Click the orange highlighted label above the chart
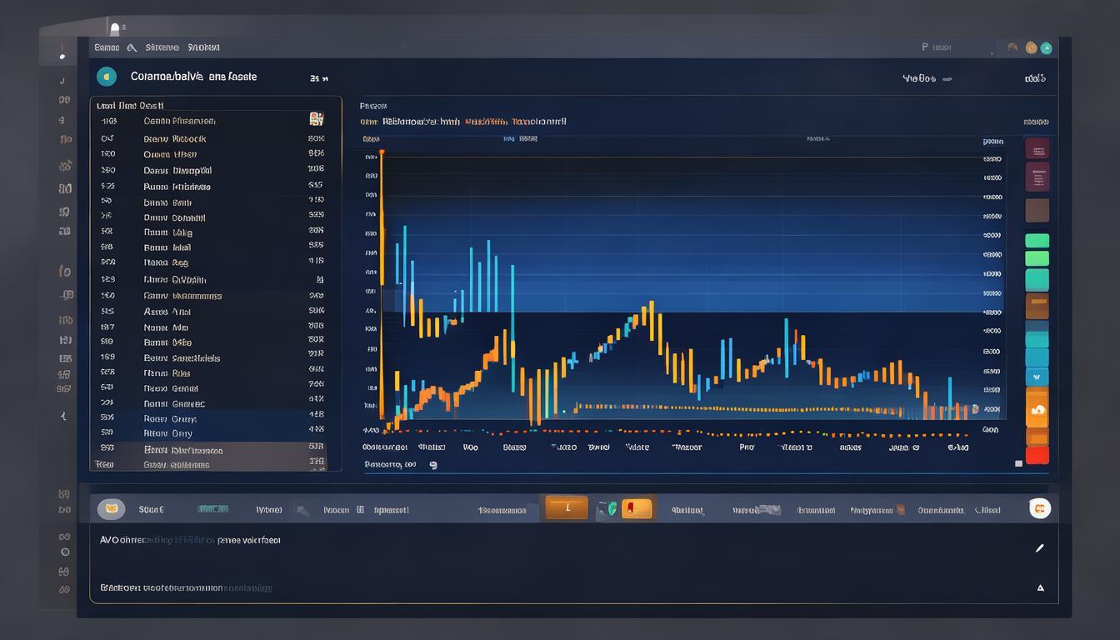This screenshot has height=640, width=1120. tap(486, 122)
